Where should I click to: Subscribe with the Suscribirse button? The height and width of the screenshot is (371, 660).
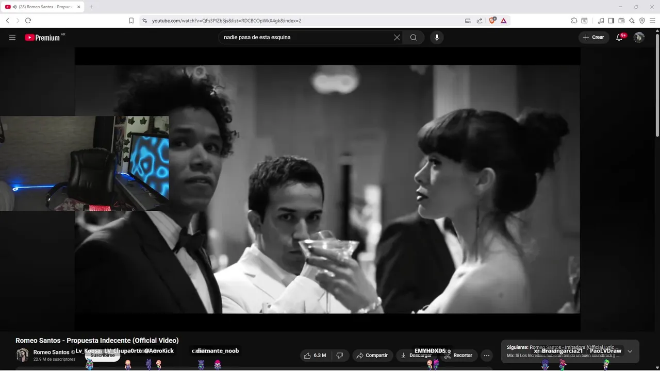tap(103, 355)
